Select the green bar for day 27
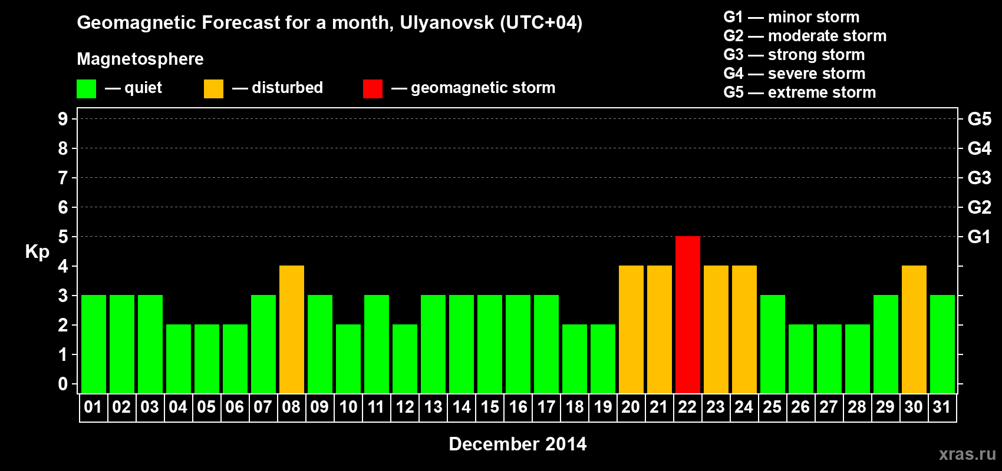1002x471 pixels. click(x=829, y=359)
